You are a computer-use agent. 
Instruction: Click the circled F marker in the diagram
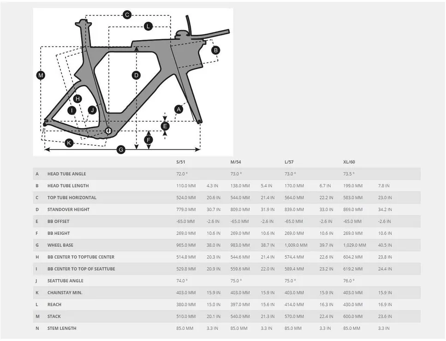tap(149, 139)
